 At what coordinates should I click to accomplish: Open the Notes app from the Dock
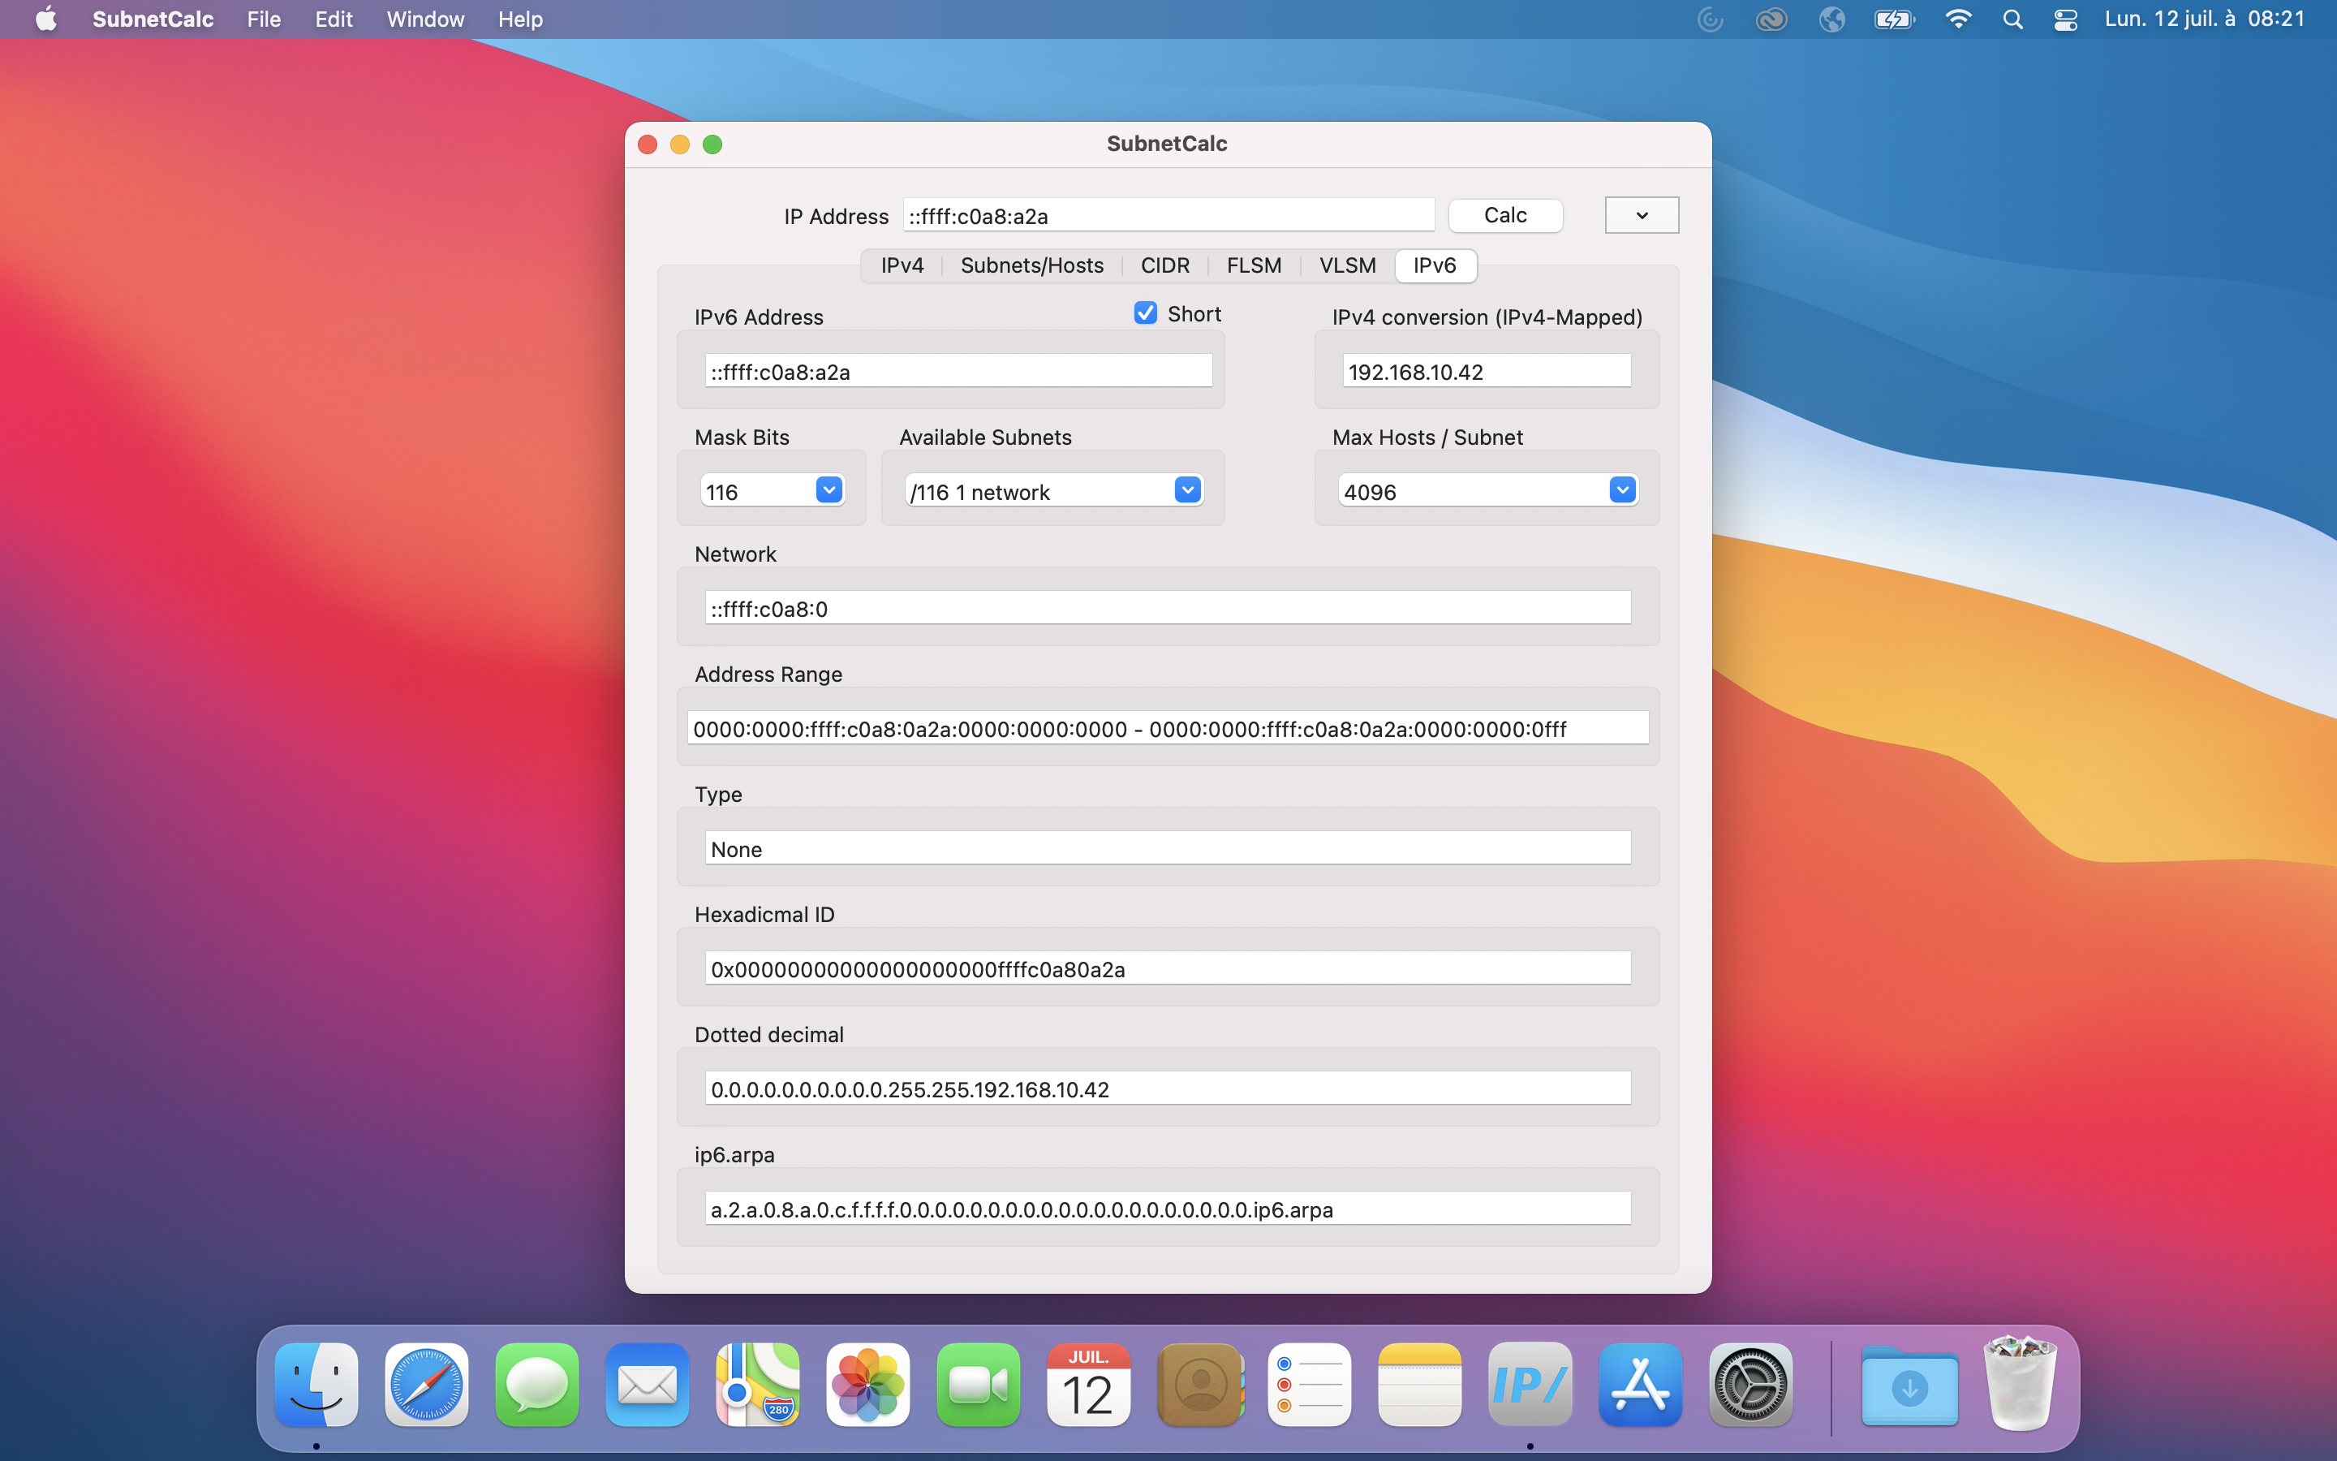[x=1419, y=1385]
